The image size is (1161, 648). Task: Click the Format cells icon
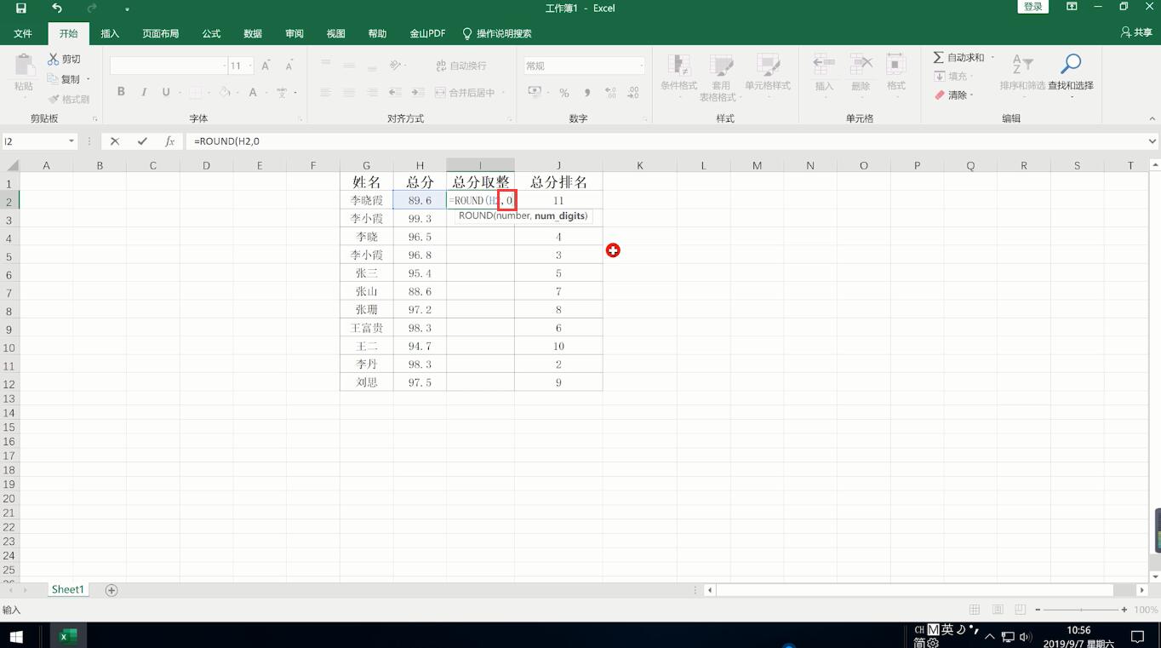896,66
